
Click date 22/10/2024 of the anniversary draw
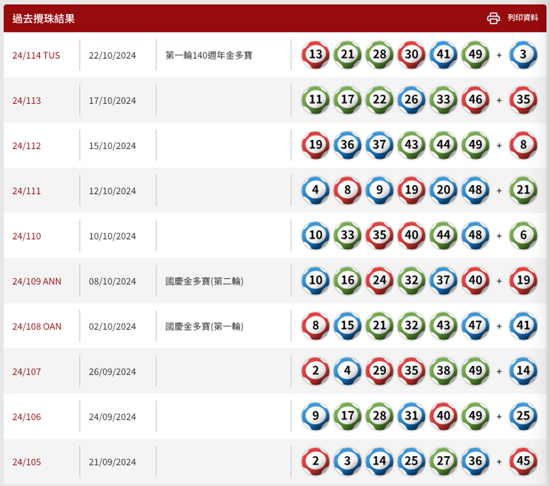click(x=113, y=55)
